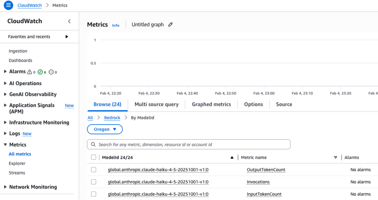
Task: Open the Source tab
Action: click(284, 105)
